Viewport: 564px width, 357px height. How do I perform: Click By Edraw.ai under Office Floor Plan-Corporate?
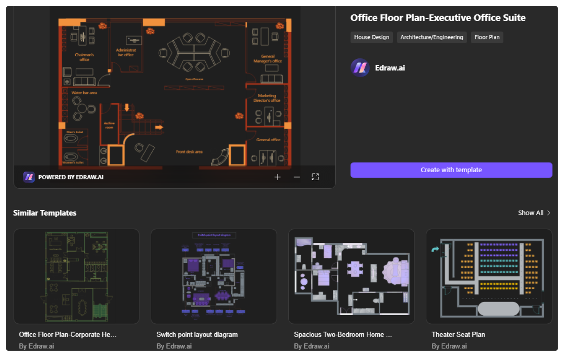tap(36, 346)
